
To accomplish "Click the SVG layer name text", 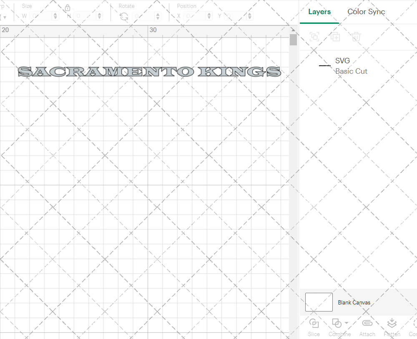I will [342, 60].
